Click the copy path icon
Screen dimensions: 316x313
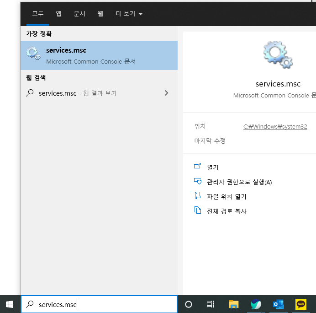pyautogui.click(x=197, y=210)
